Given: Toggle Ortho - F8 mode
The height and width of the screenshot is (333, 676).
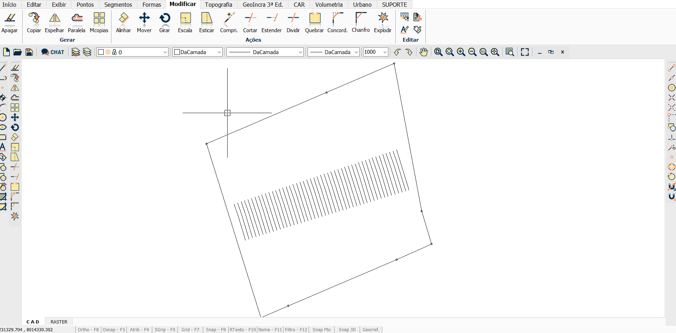Looking at the screenshot, I should tap(88, 329).
